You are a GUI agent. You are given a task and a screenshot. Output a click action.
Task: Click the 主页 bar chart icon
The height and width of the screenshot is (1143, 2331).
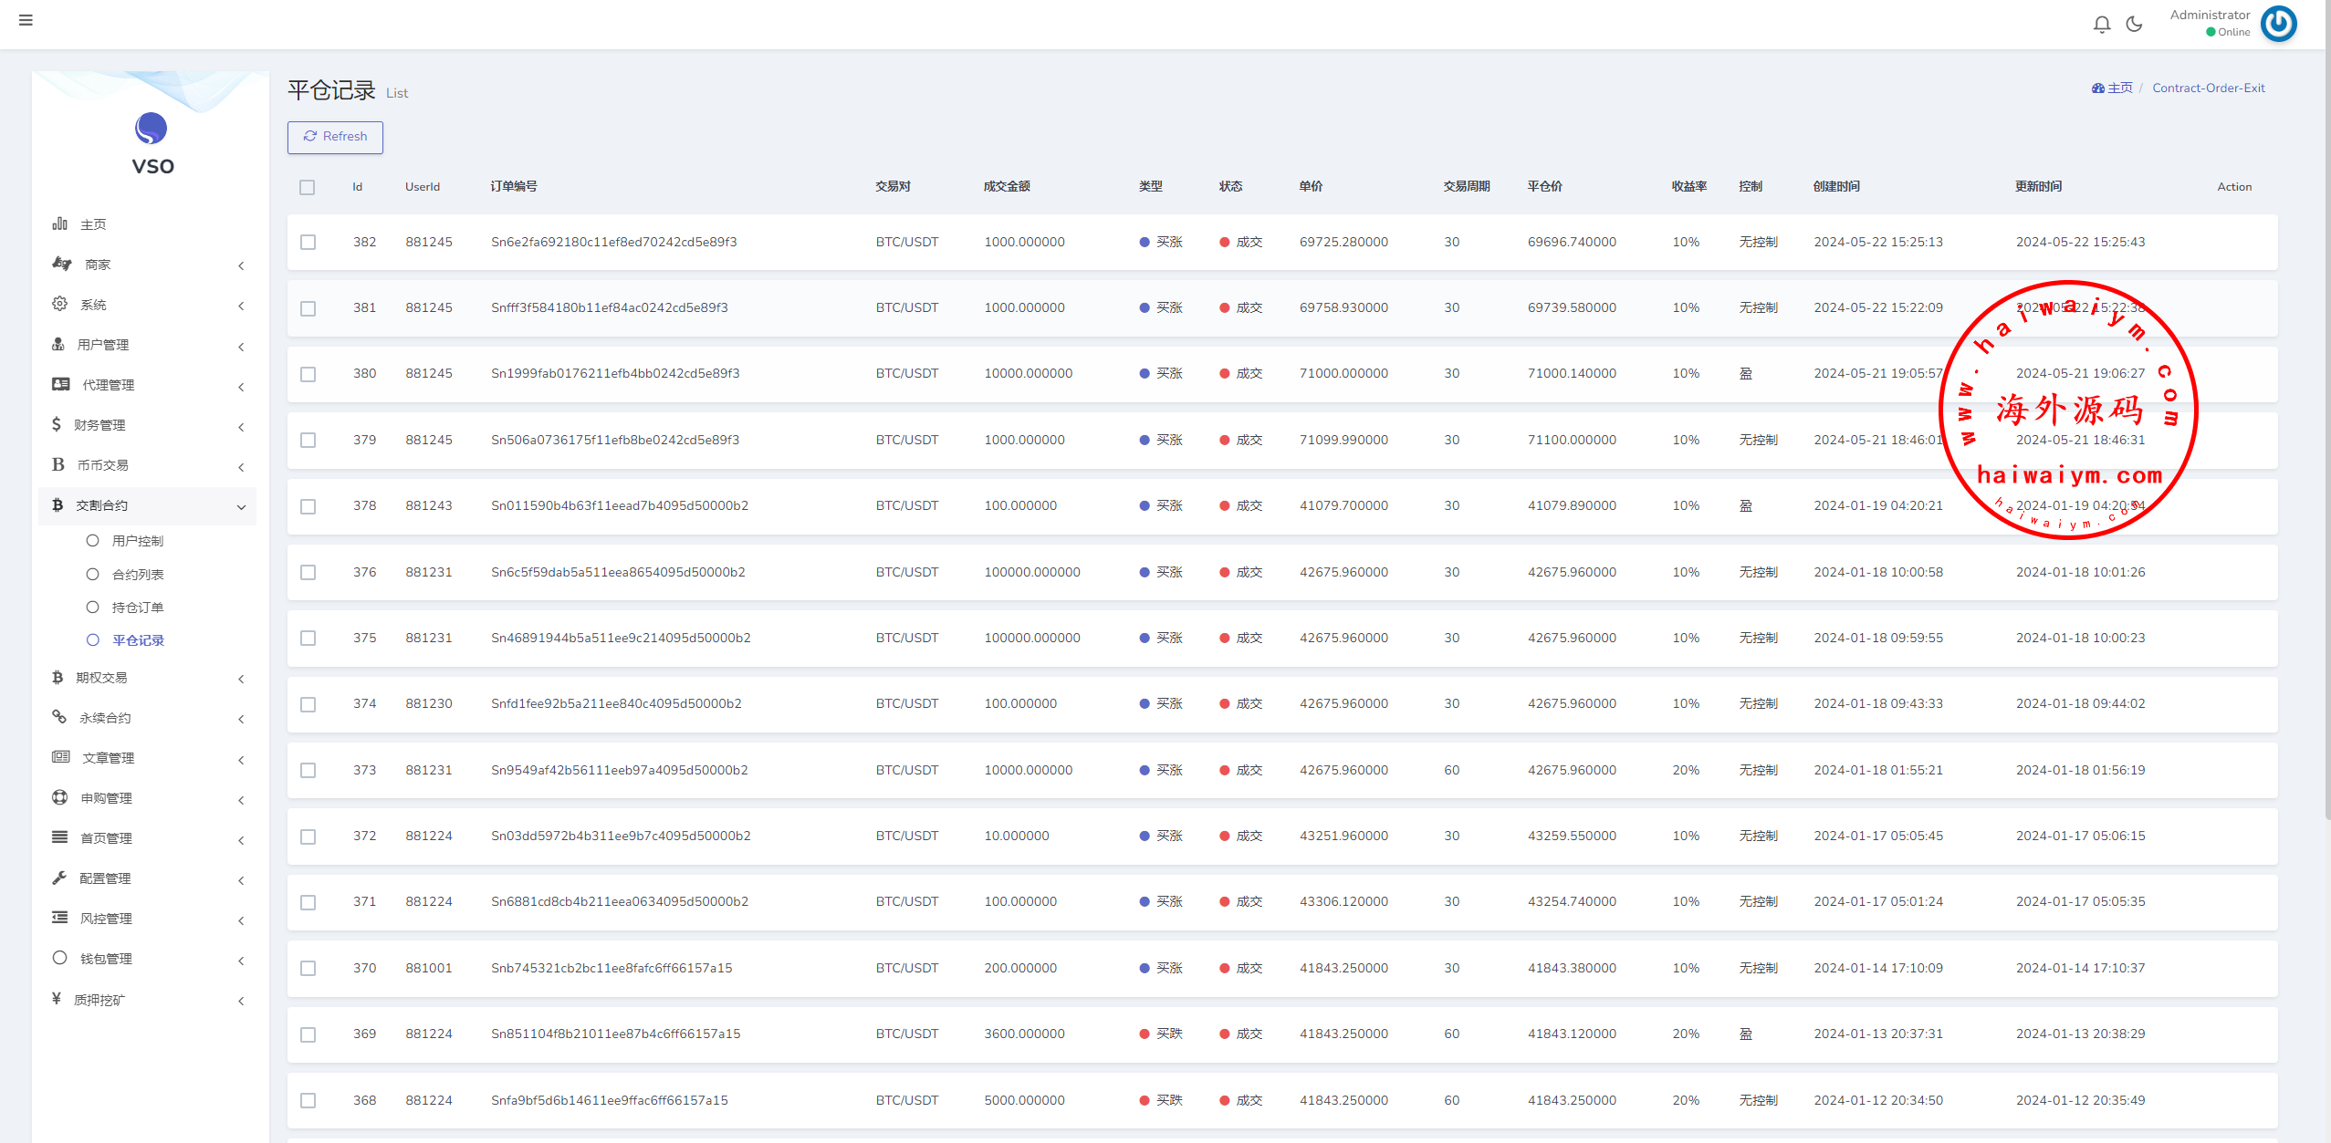[60, 223]
